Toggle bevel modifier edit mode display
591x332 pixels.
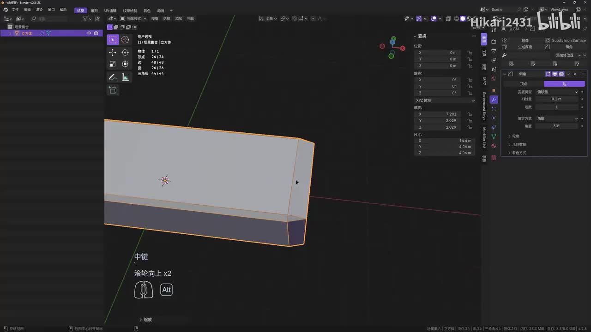coord(548,74)
